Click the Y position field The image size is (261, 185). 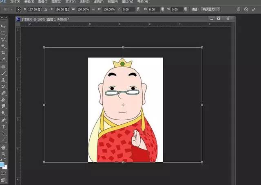coord(62,9)
